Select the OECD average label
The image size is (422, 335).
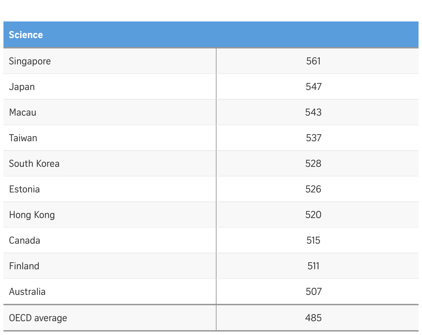(38, 318)
